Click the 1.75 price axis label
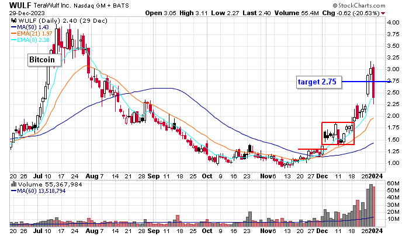 (x=393, y=128)
